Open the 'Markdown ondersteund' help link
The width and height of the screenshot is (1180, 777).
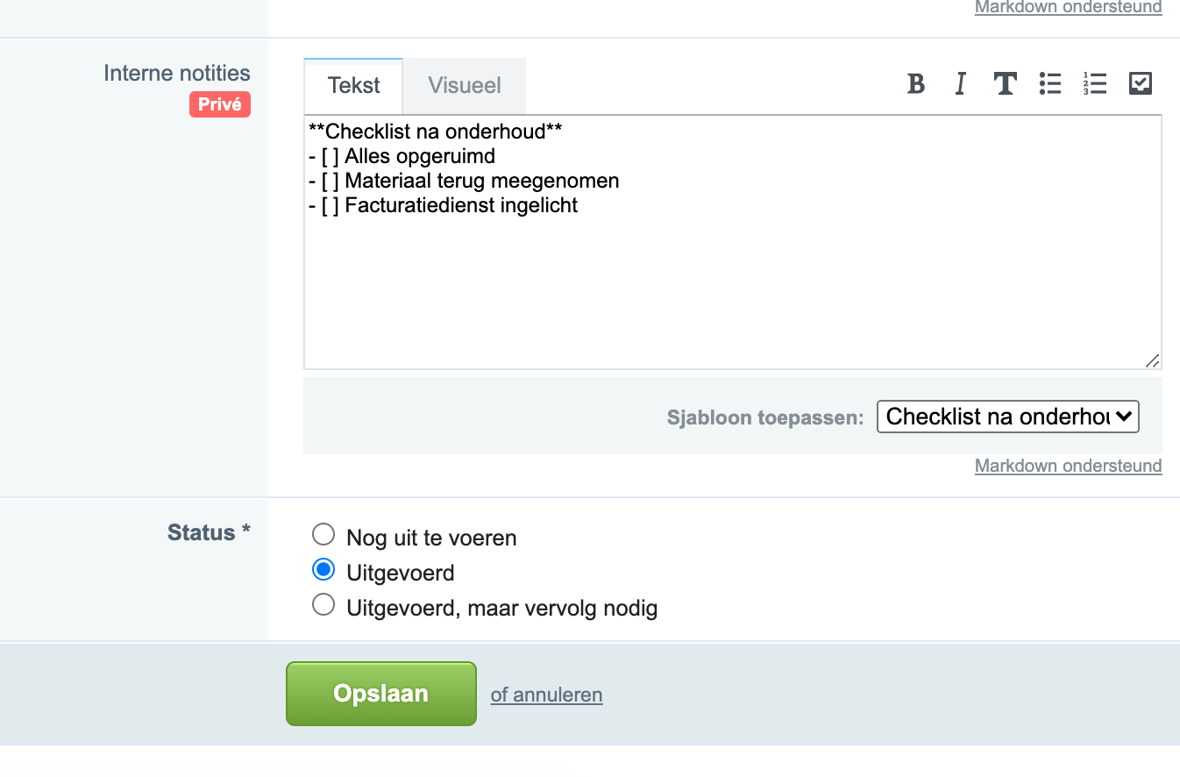1068,466
